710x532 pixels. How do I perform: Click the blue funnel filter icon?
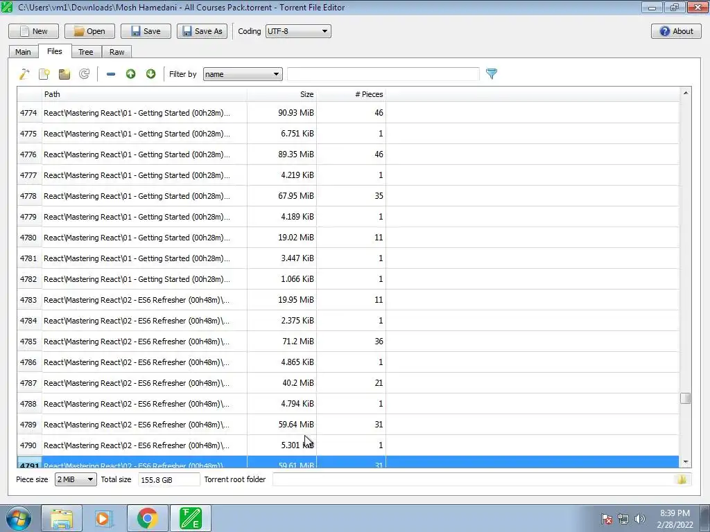[x=492, y=73]
